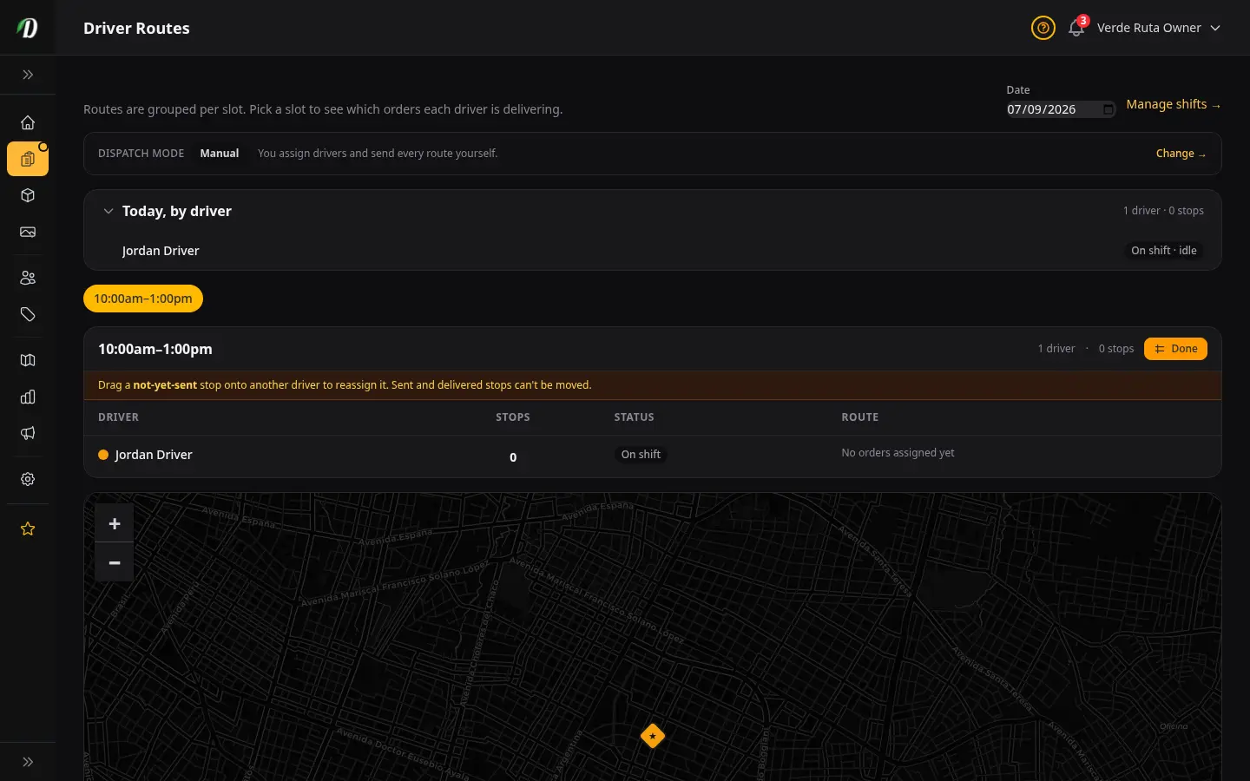Screen dimensions: 1250x781
Task: Expand the sidebar with top double-chevron
Action: pos(28,75)
